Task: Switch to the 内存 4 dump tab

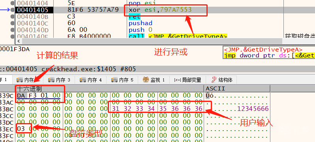Action: tap(91, 80)
